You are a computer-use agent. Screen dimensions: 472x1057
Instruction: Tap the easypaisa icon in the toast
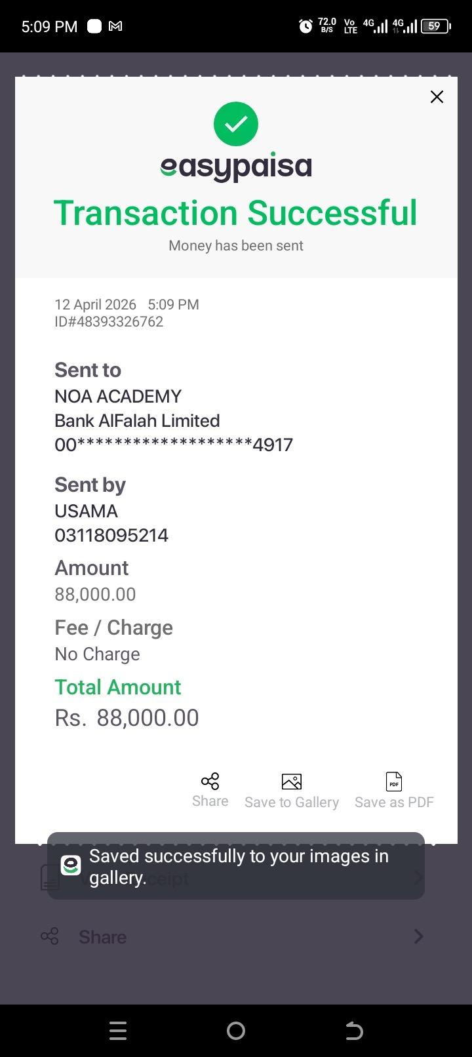pyautogui.click(x=71, y=866)
